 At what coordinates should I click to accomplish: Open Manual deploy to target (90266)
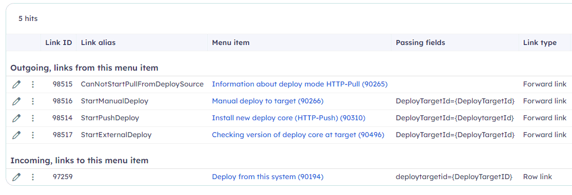click(268, 101)
